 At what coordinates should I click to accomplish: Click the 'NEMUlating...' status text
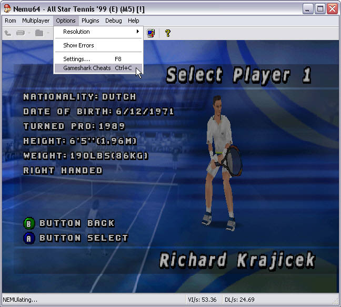[20, 300]
